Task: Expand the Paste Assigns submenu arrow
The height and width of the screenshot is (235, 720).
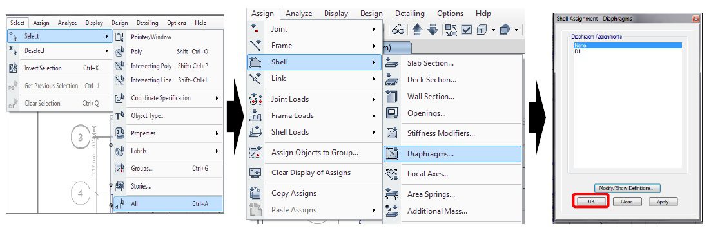Action: pyautogui.click(x=374, y=211)
